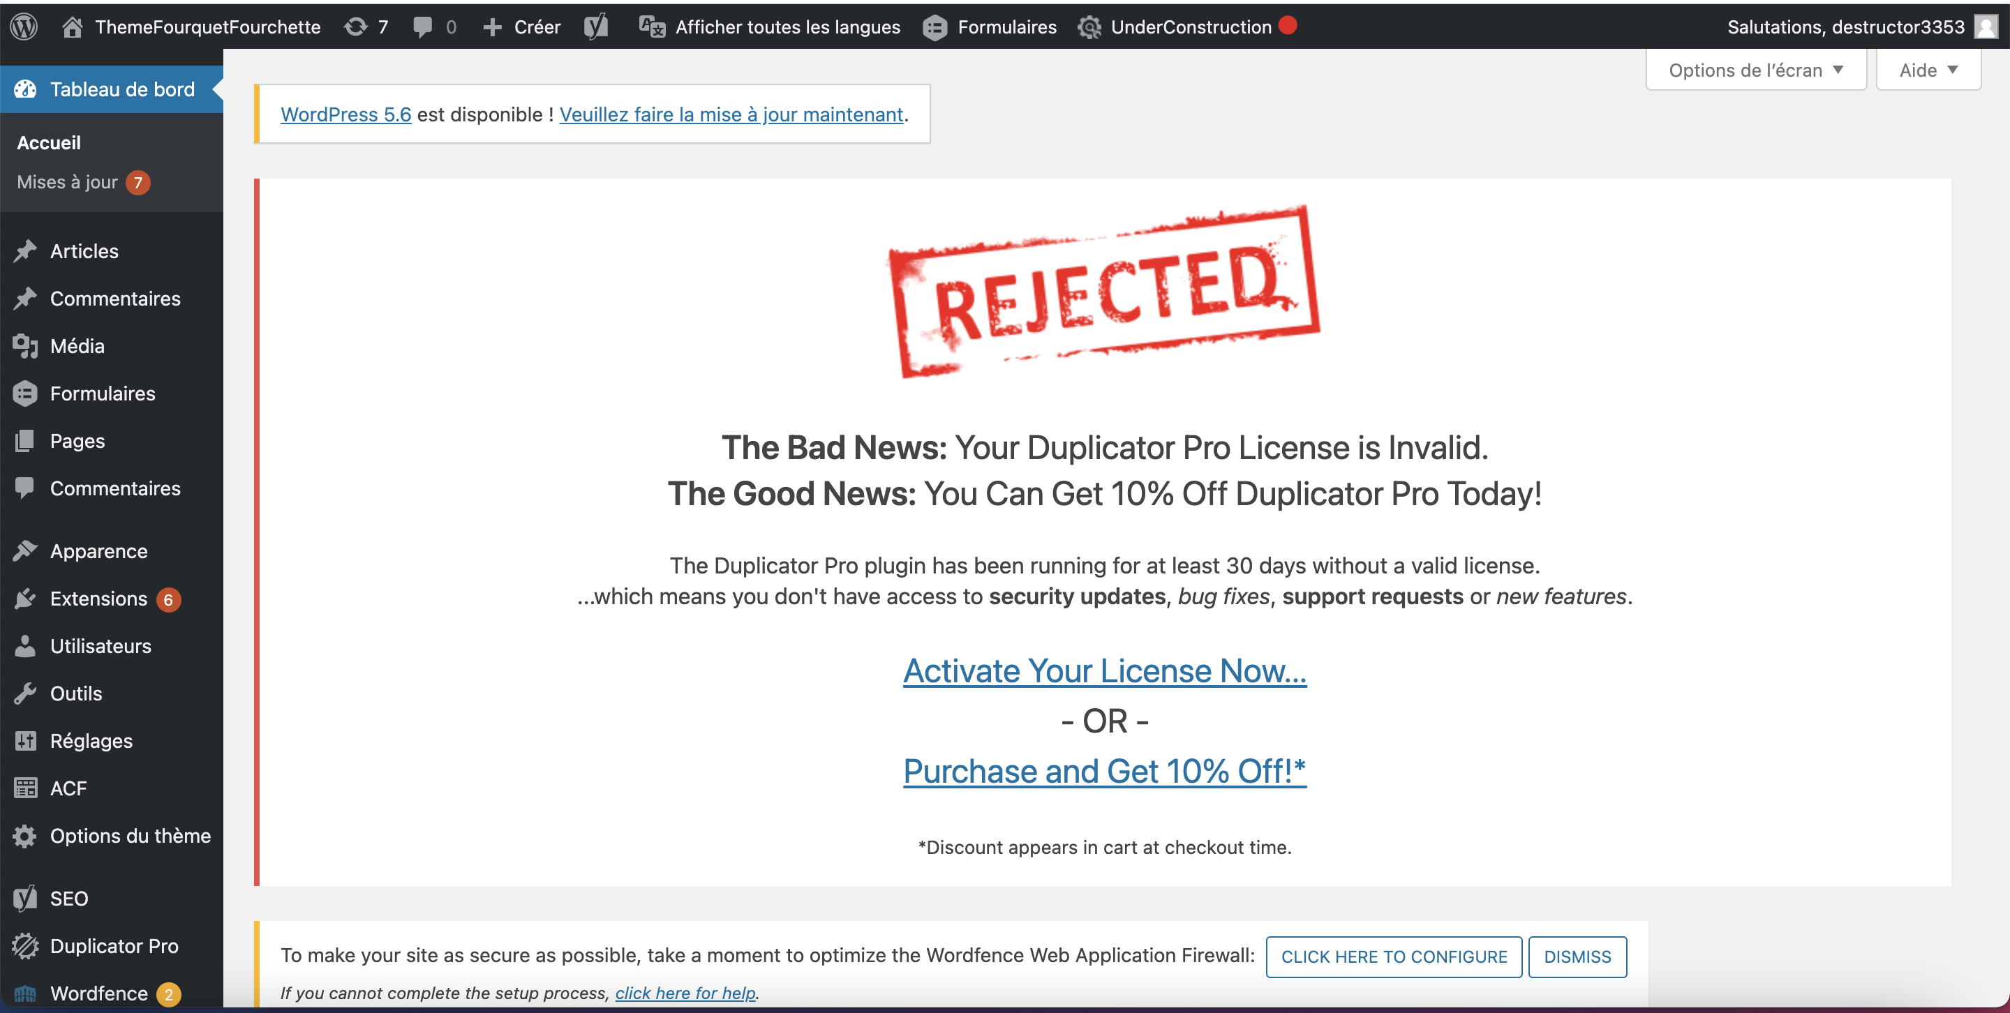Expand the Aide help dropdown
The image size is (2010, 1013).
point(1927,70)
